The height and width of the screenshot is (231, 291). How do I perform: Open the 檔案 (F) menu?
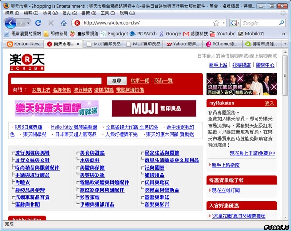click(12, 13)
